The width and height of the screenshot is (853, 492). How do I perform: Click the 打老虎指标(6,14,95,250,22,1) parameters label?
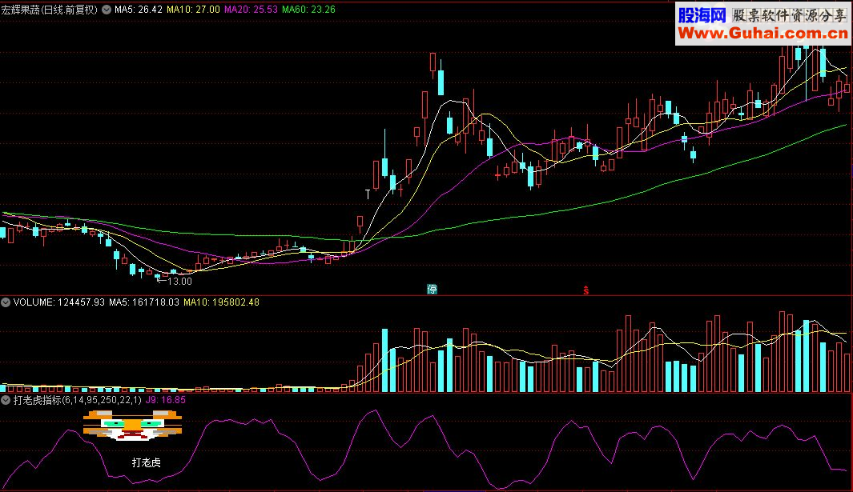point(77,400)
